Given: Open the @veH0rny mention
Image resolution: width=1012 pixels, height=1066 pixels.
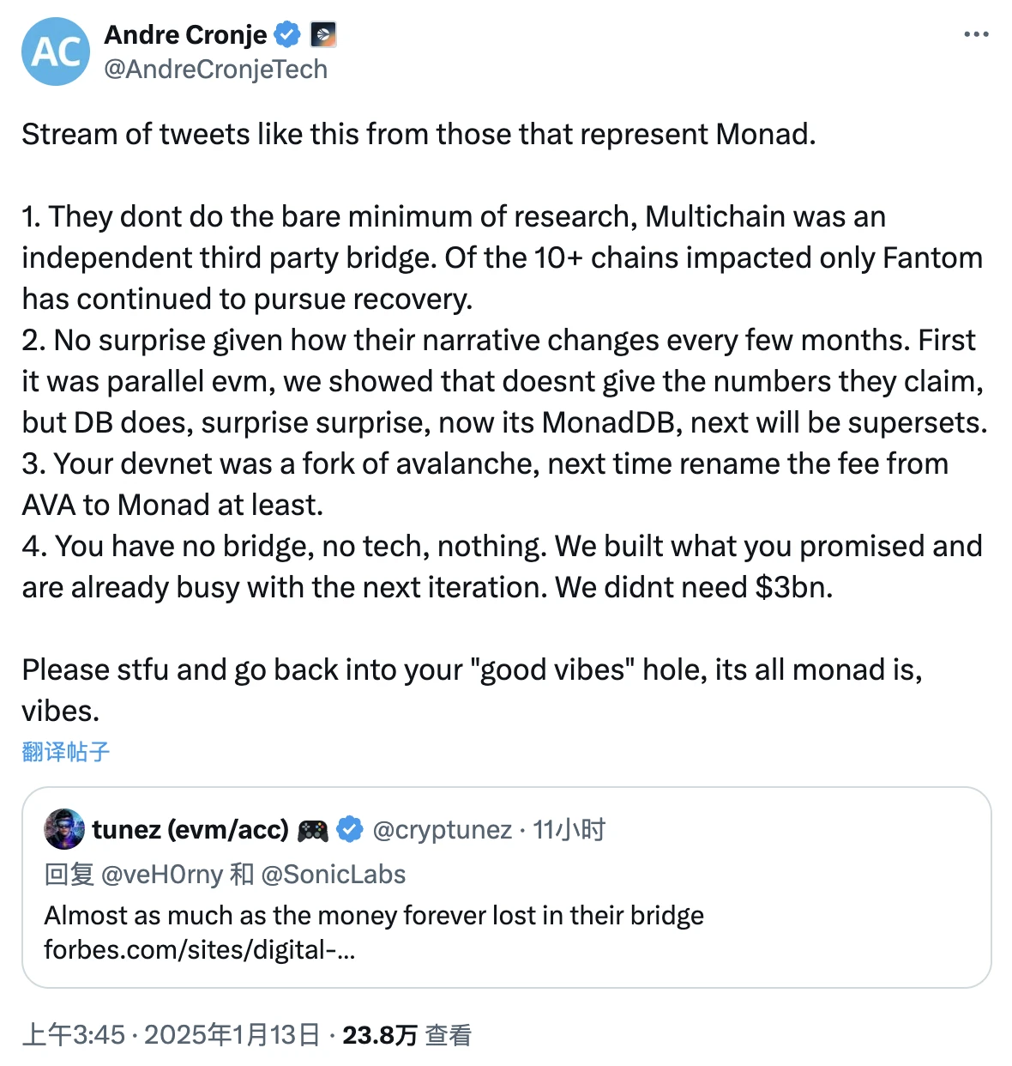Looking at the screenshot, I should coord(162,875).
